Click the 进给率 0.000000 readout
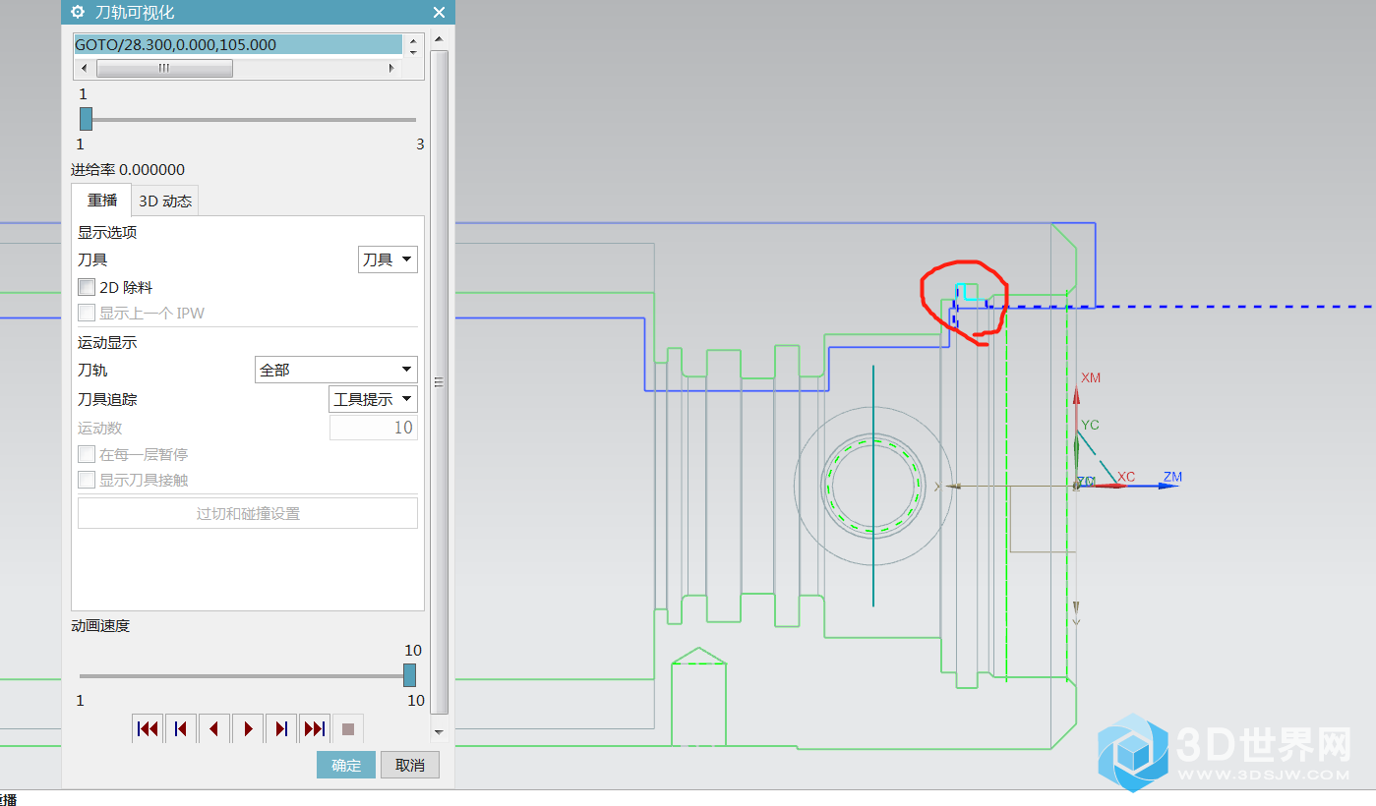This screenshot has height=806, width=1376. (128, 170)
